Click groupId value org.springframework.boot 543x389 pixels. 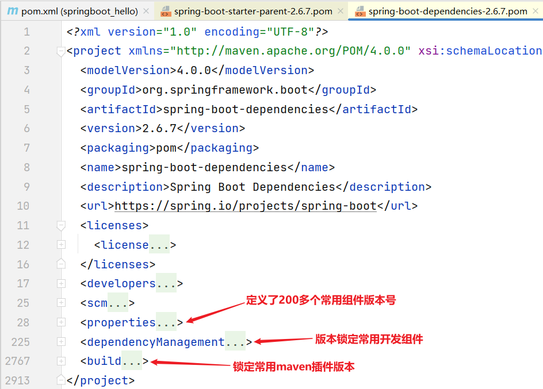click(x=225, y=90)
